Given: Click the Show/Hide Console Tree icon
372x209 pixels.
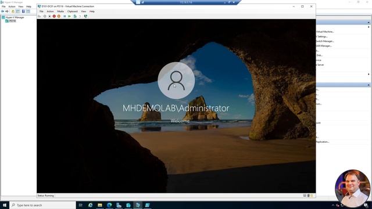Looking at the screenshot, I should (x=18, y=11).
